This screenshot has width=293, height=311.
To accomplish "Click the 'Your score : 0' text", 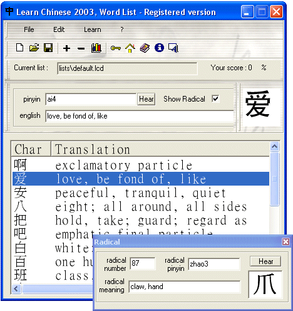I will pyautogui.click(x=231, y=68).
